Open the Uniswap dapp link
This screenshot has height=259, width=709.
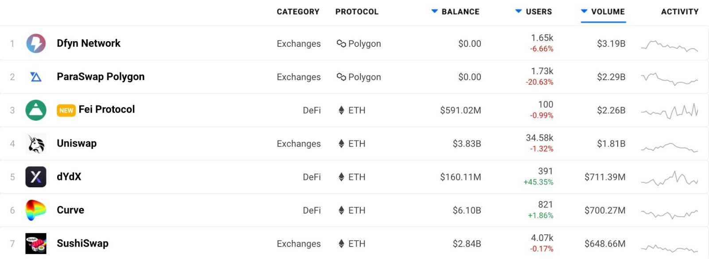77,143
